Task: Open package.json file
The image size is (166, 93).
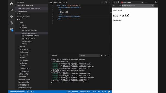Action: click(x=24, y=85)
